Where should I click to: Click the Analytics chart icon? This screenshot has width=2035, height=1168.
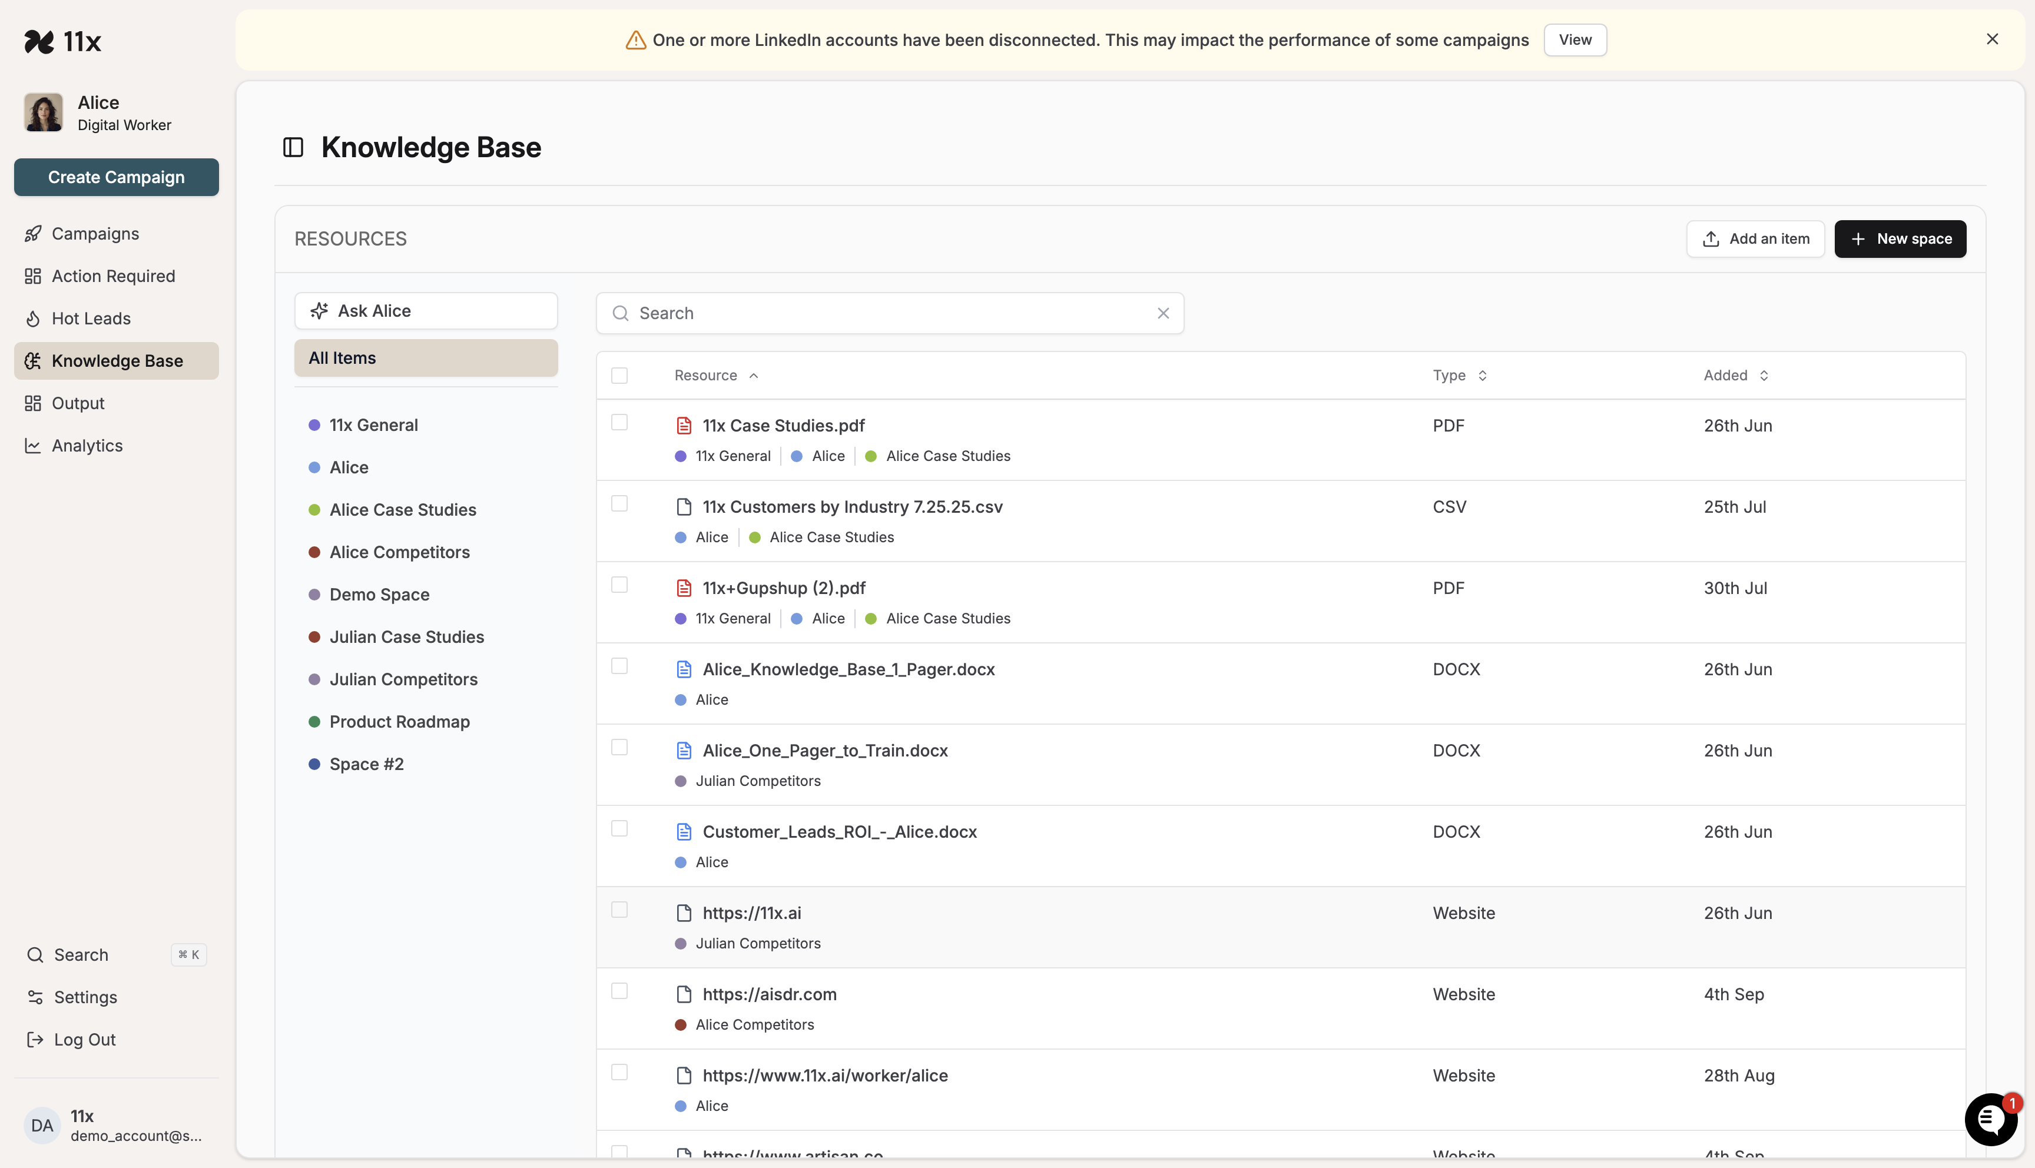(33, 445)
